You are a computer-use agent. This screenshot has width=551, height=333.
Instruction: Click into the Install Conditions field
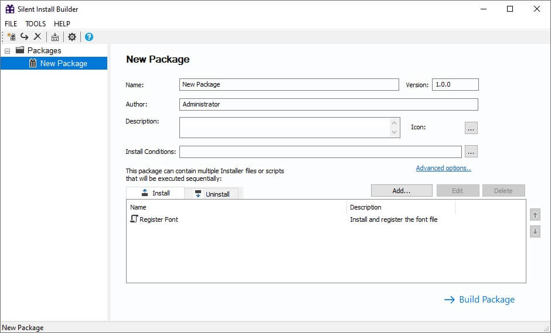[x=321, y=152]
